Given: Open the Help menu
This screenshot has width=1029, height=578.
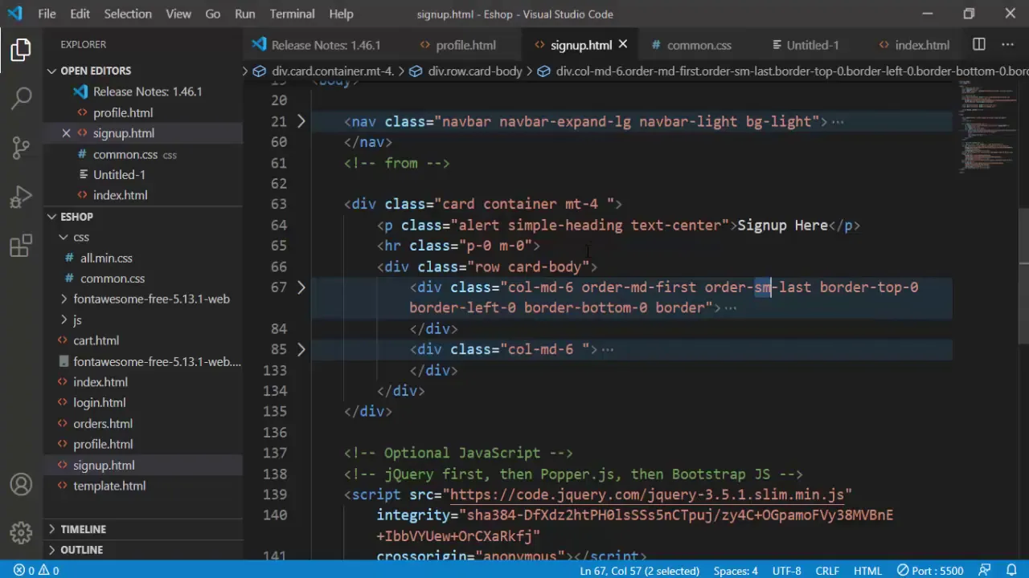Looking at the screenshot, I should (341, 14).
